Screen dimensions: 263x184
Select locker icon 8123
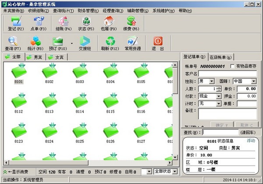point(19,133)
